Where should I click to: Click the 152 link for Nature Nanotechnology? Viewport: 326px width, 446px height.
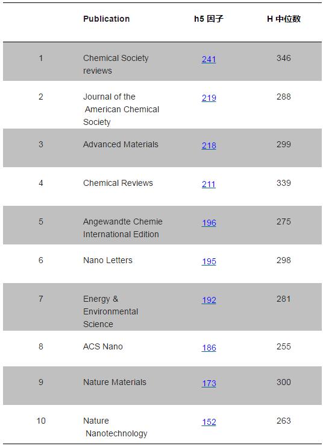tap(208, 422)
